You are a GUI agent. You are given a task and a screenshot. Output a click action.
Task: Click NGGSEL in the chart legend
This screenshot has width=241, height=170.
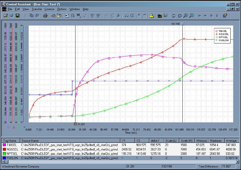point(224,34)
